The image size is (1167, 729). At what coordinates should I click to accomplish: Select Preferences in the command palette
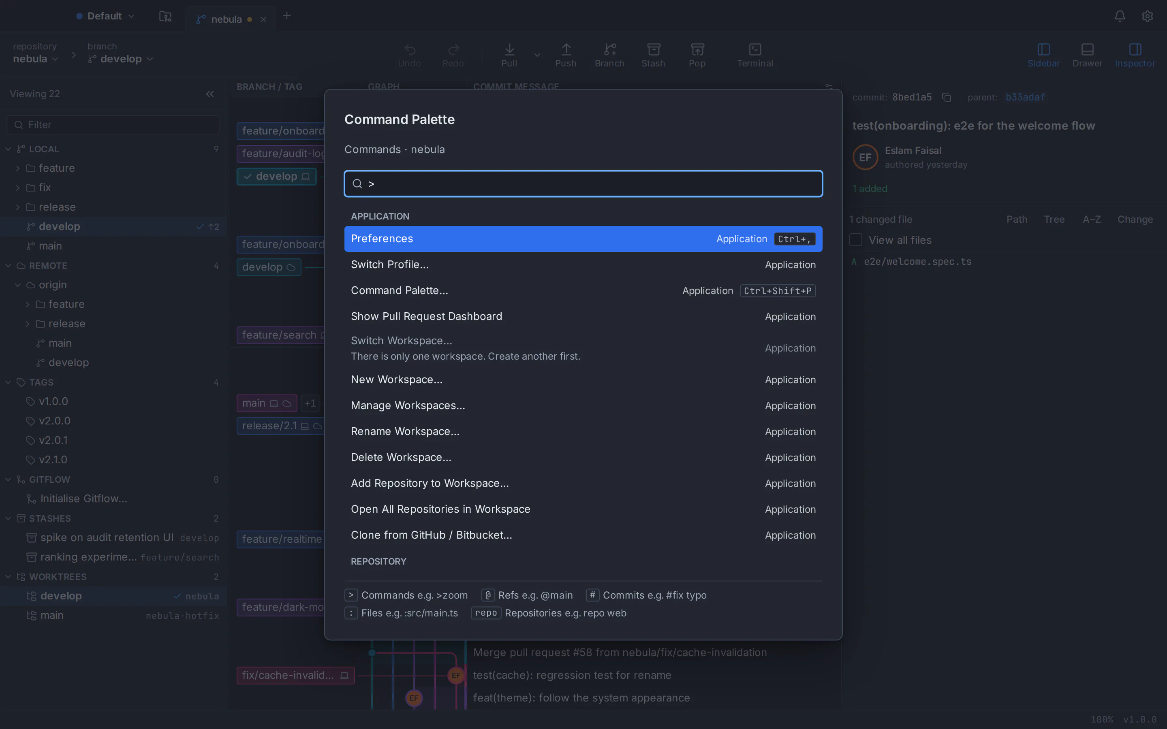point(583,239)
